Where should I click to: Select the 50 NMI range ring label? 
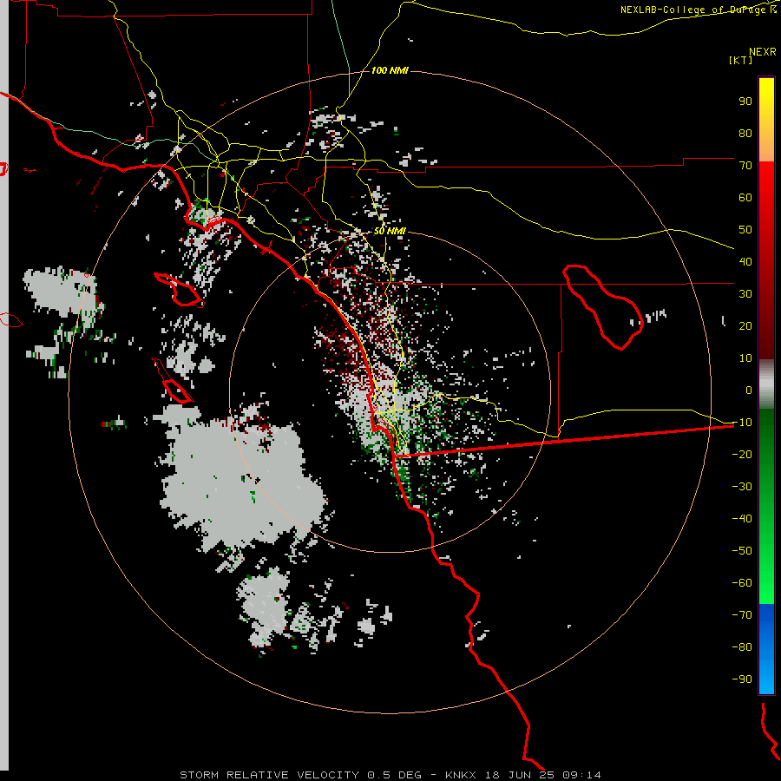[x=390, y=231]
